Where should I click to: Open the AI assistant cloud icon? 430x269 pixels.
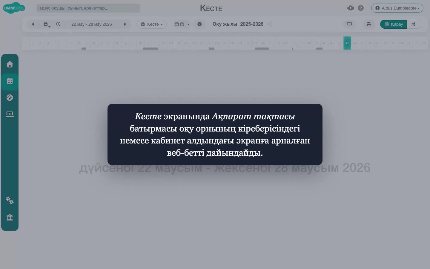[x=351, y=8]
